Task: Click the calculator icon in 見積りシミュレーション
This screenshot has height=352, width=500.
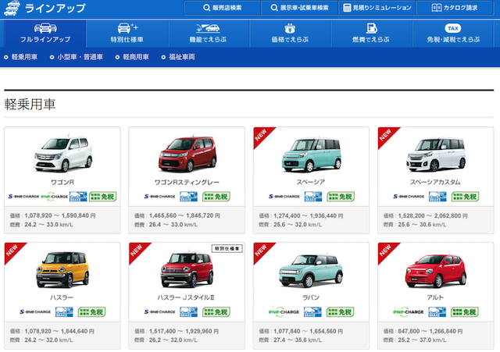Action: tap(347, 8)
